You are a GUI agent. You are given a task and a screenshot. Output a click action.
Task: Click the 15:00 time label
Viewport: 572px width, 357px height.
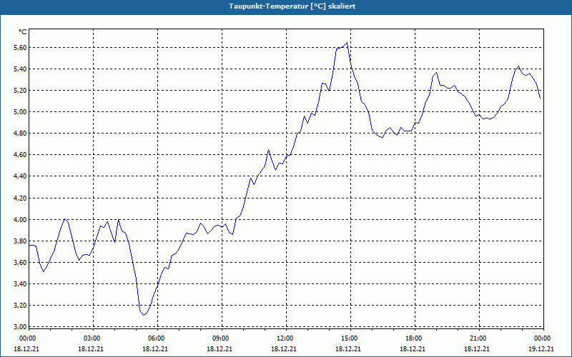pos(349,338)
